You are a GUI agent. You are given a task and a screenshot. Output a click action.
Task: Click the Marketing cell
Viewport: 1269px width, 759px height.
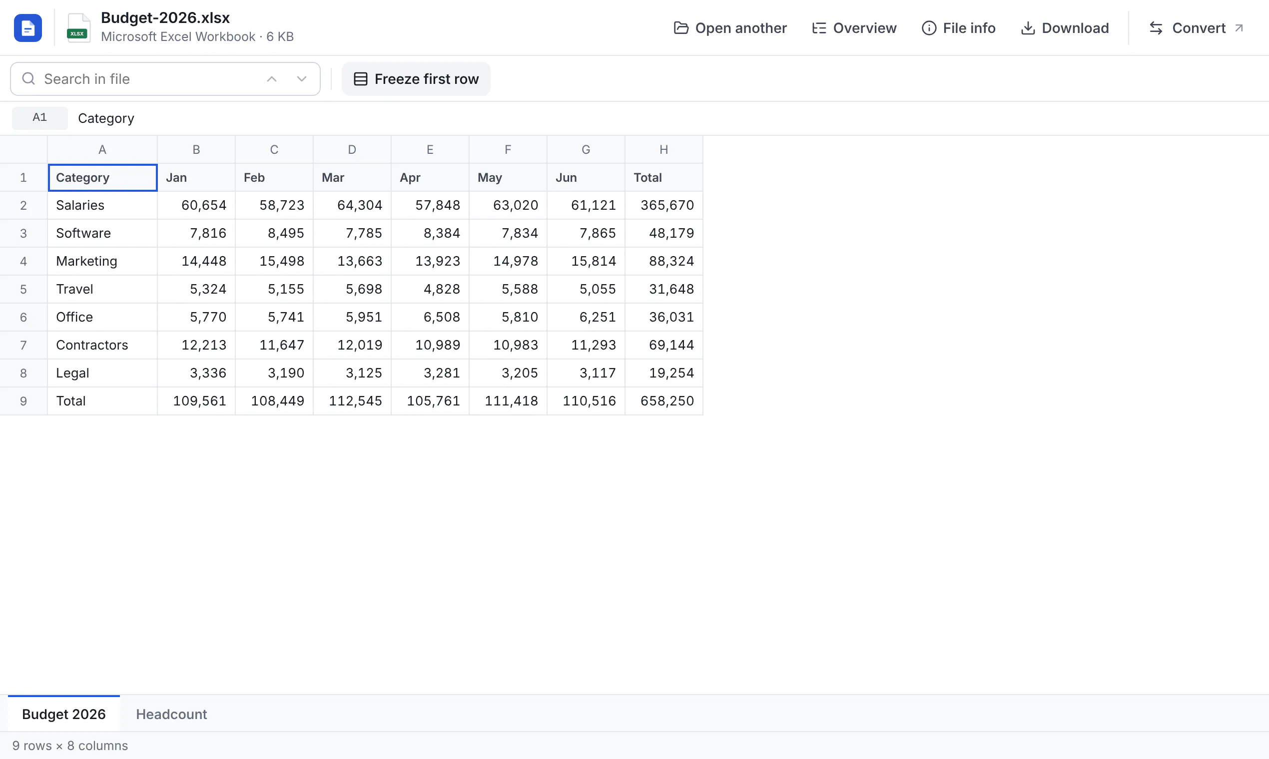click(102, 261)
